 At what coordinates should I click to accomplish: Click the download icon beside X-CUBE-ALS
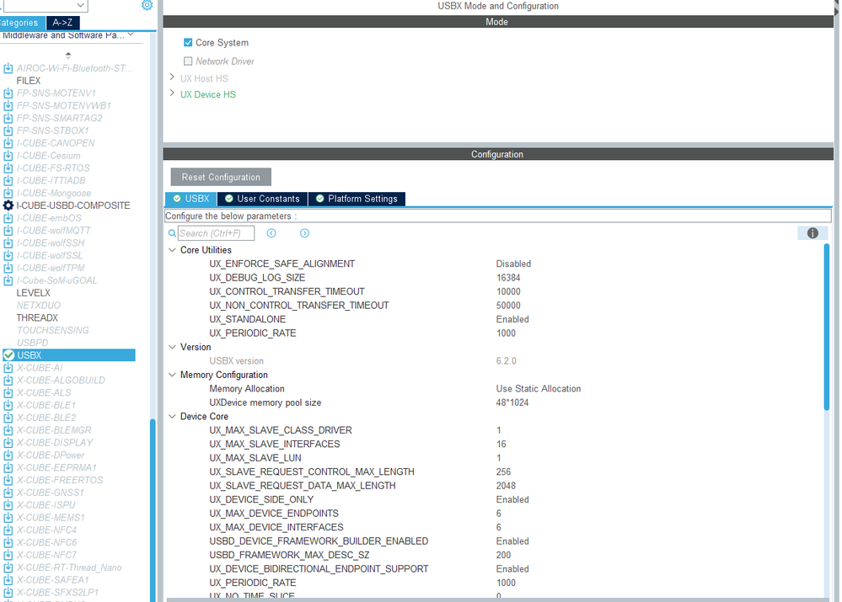point(8,392)
